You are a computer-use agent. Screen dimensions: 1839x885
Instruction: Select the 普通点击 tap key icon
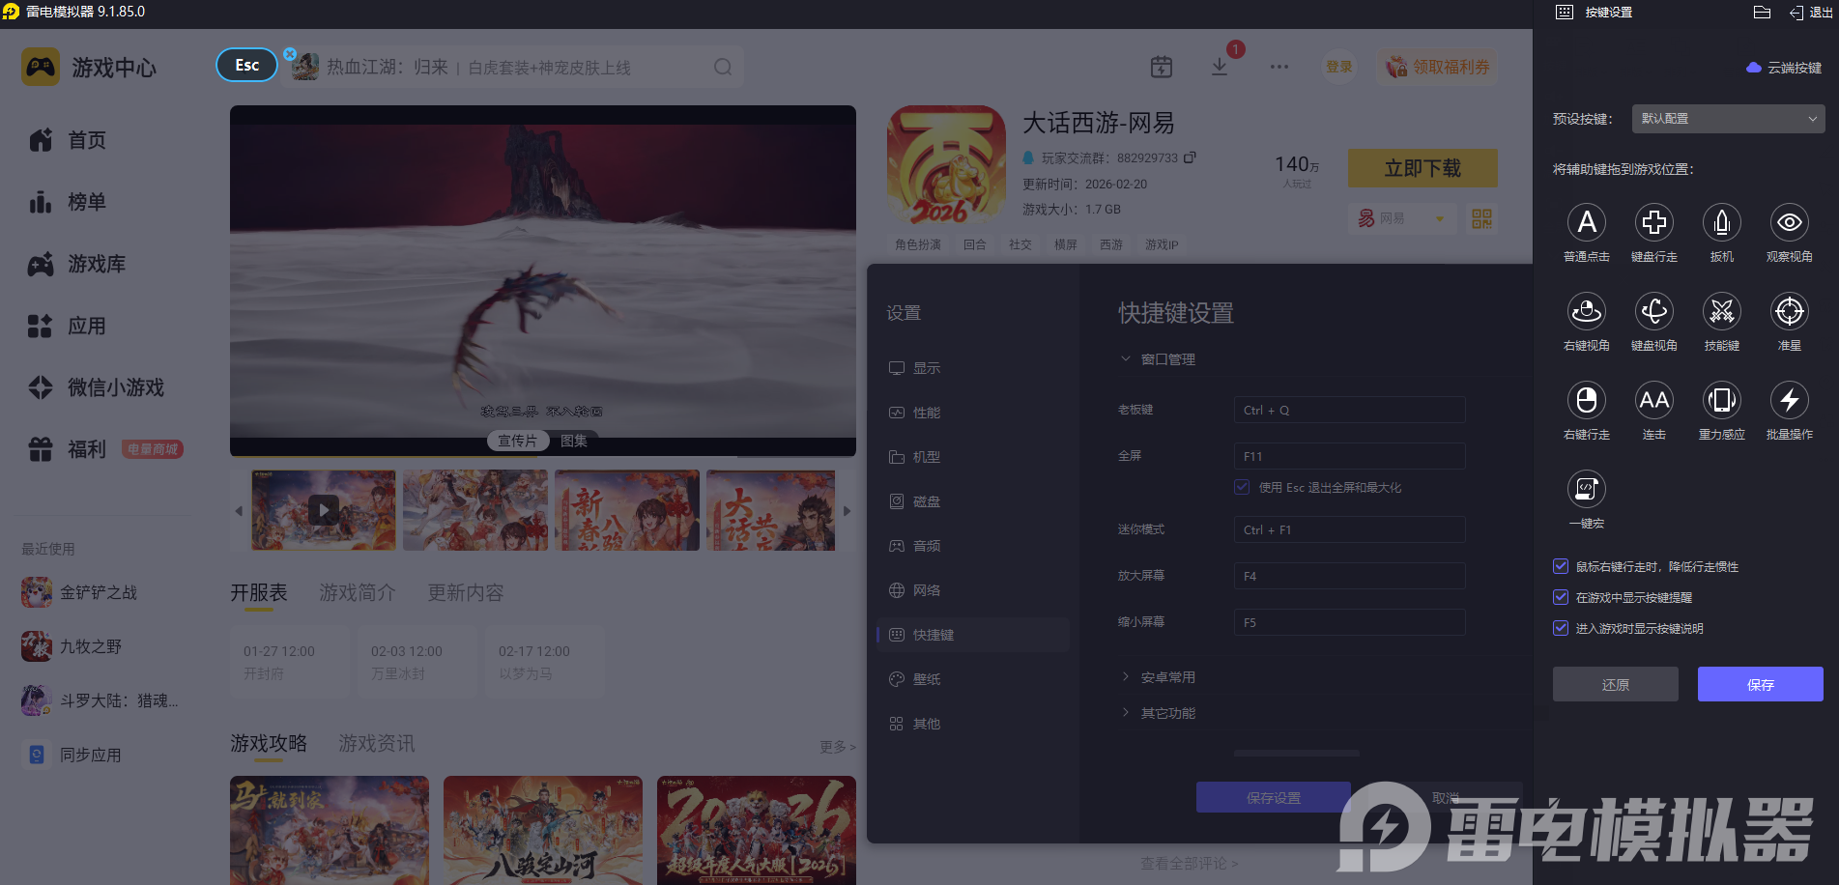[x=1586, y=222]
